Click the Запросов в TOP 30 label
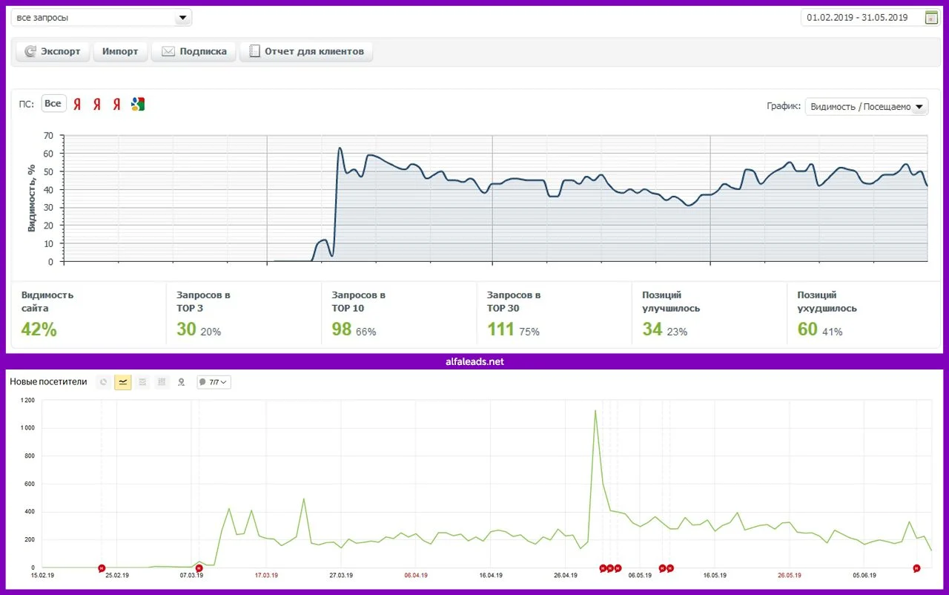Viewport: 949px width, 595px height. click(514, 301)
